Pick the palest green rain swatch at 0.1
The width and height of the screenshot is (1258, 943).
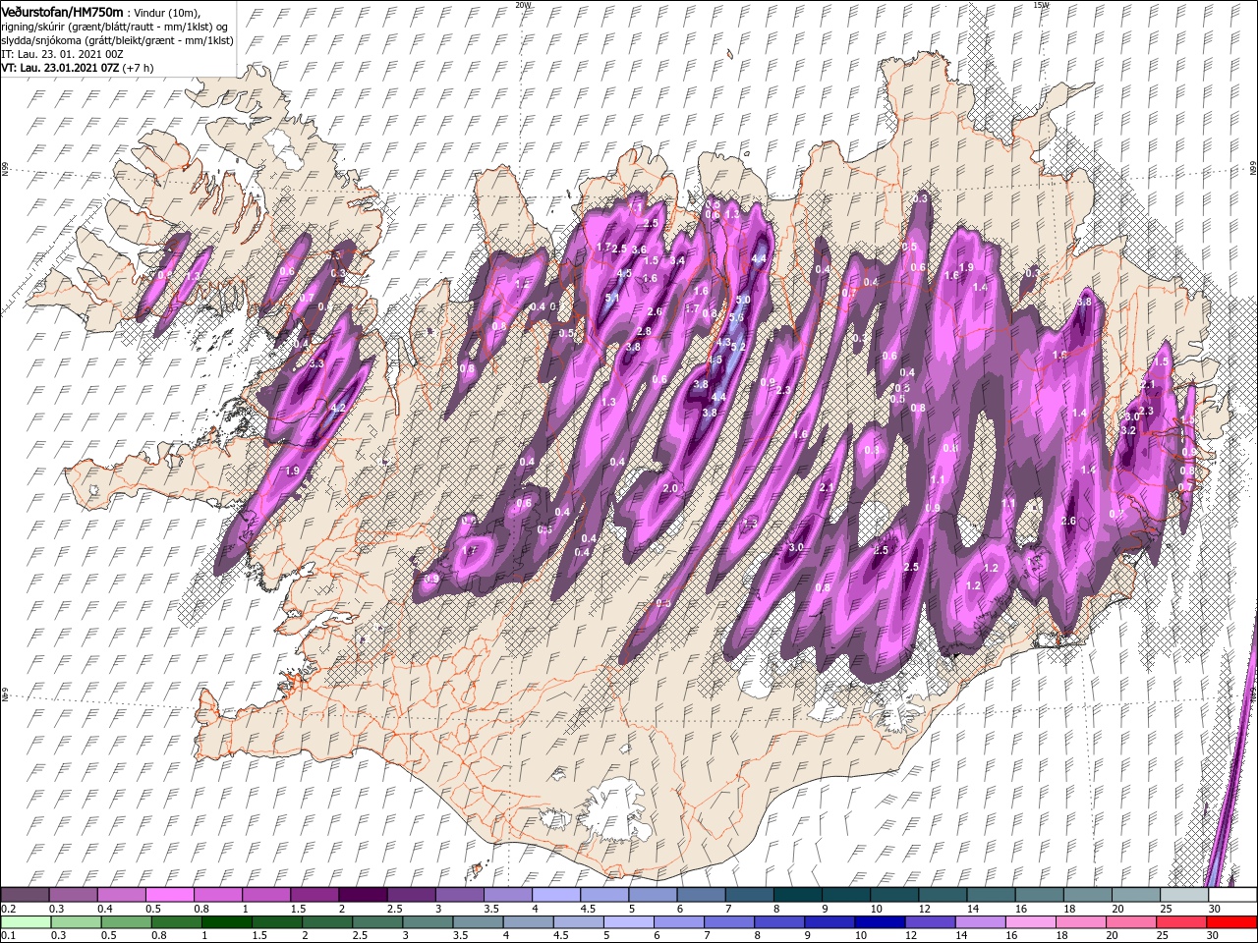tap(26, 922)
